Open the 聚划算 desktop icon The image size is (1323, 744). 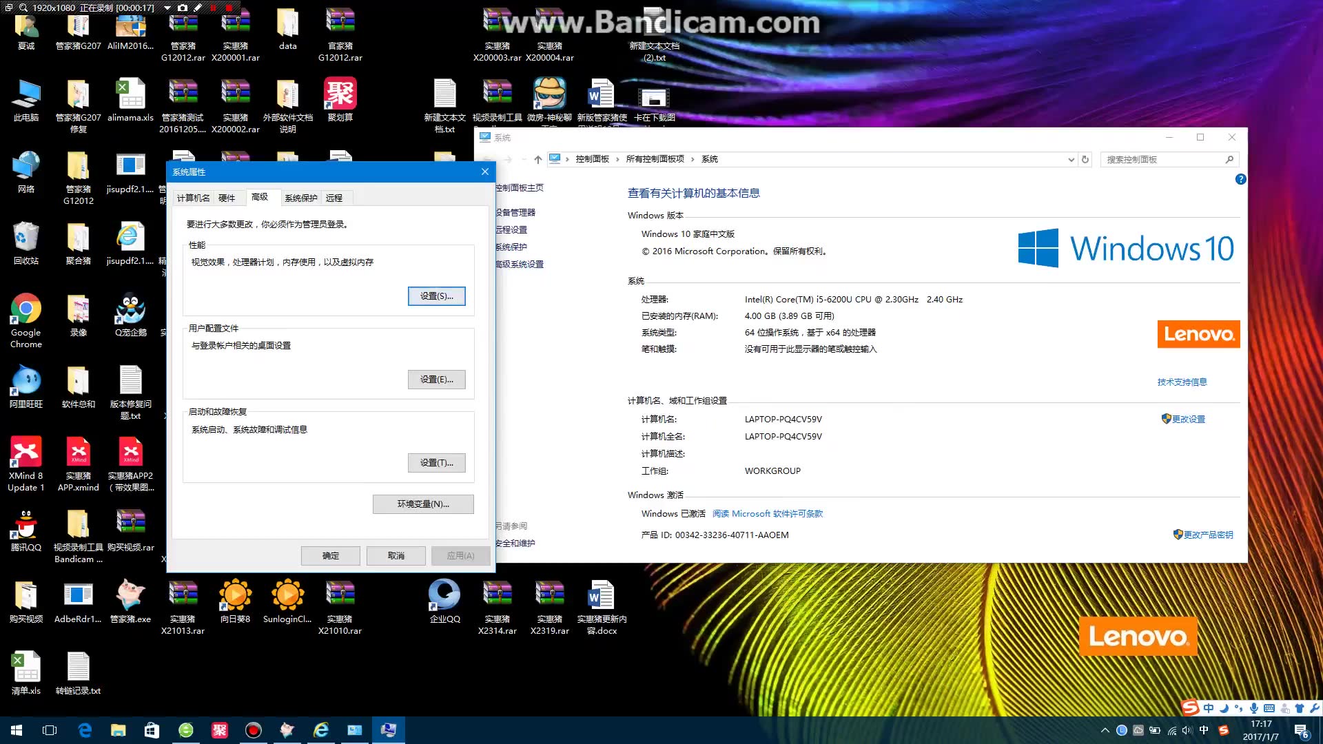340,100
